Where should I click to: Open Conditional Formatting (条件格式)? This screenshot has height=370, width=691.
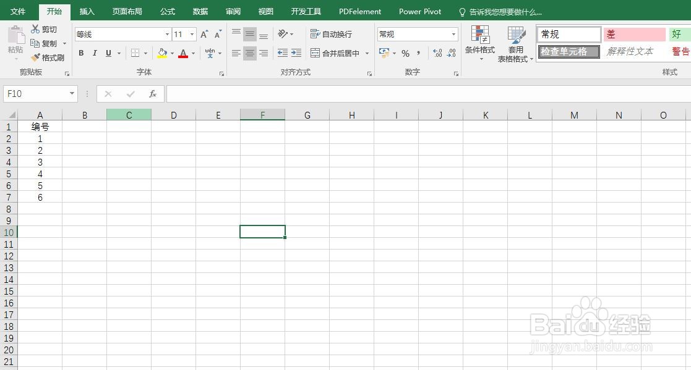pyautogui.click(x=481, y=43)
